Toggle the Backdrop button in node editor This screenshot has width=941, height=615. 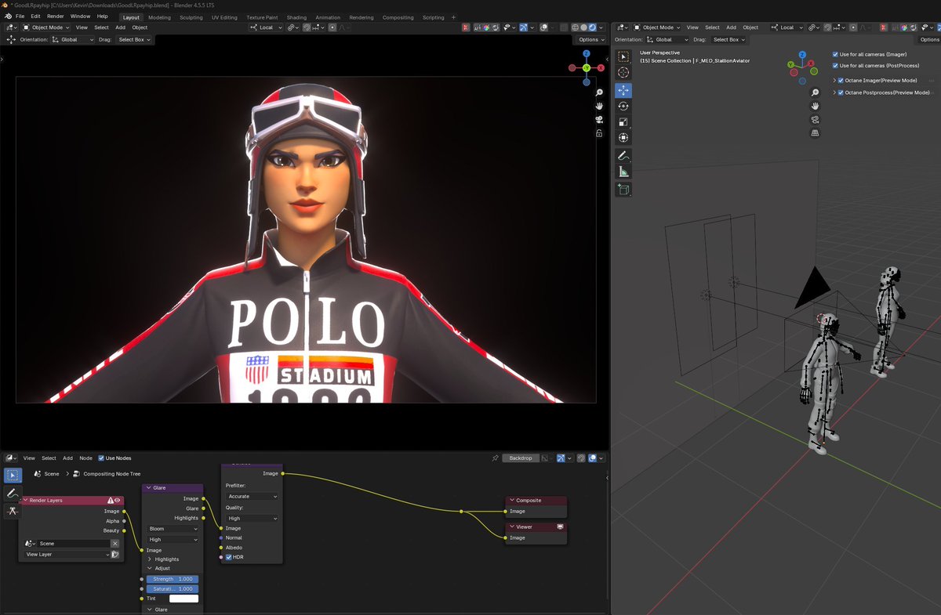click(521, 458)
